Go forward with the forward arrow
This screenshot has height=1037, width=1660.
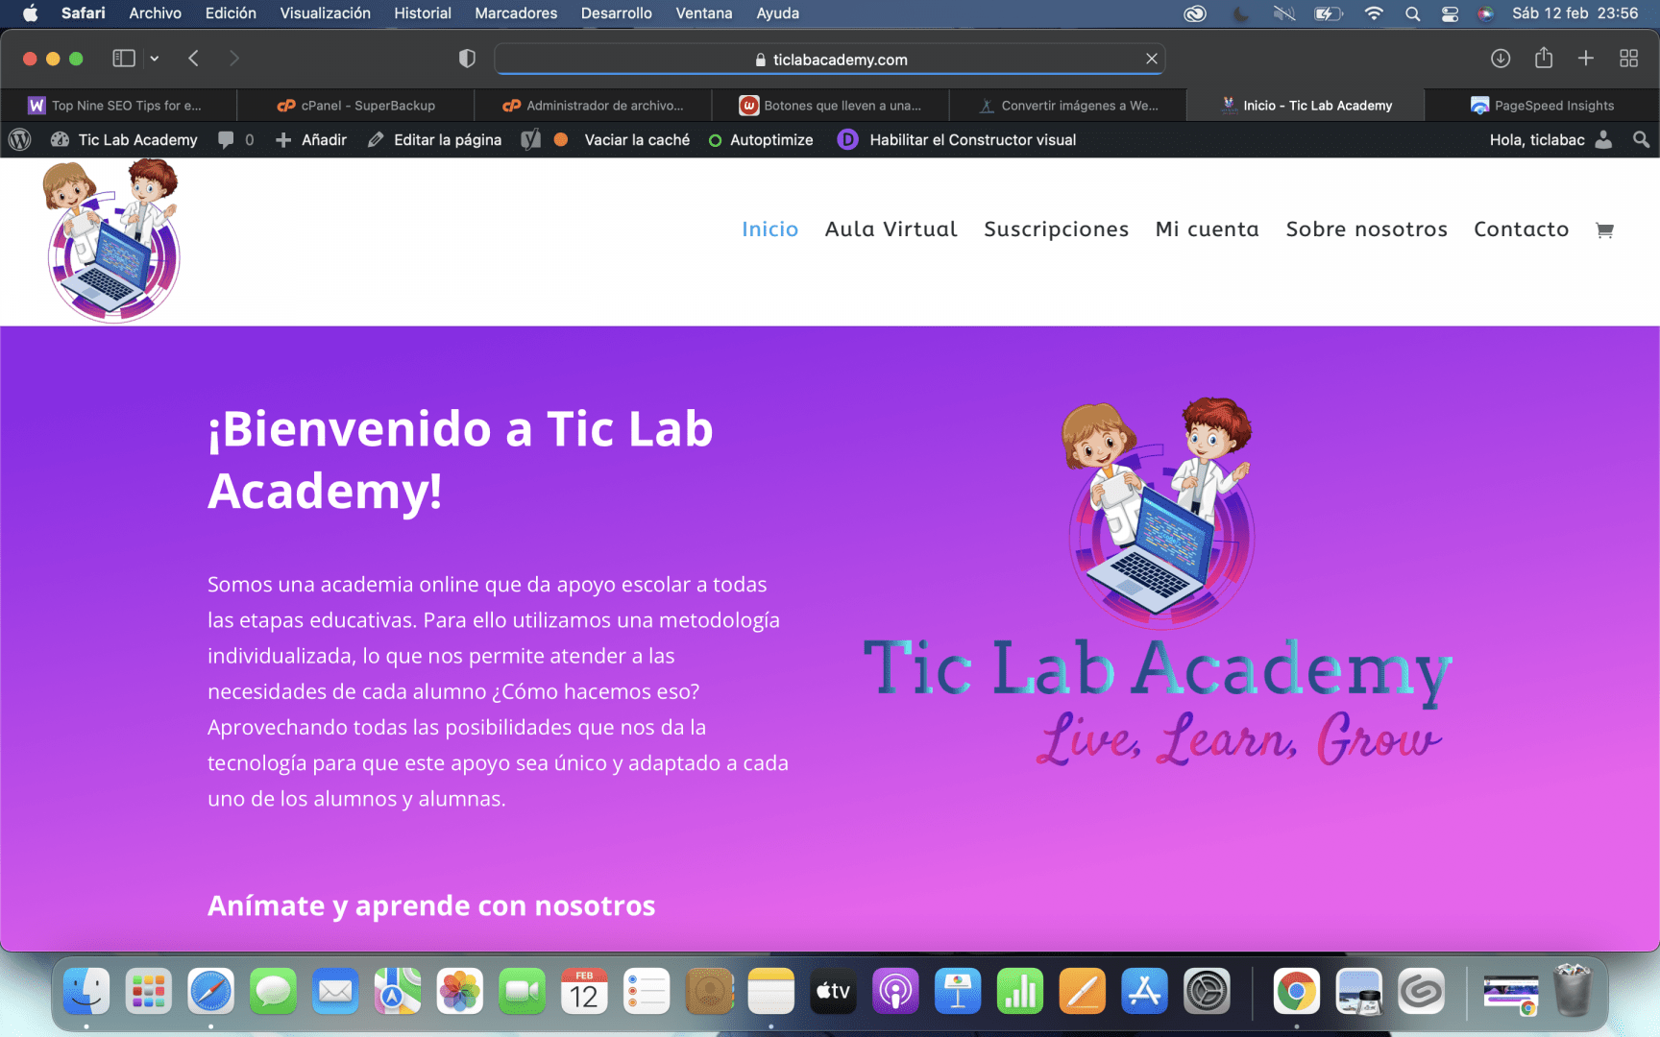(233, 59)
